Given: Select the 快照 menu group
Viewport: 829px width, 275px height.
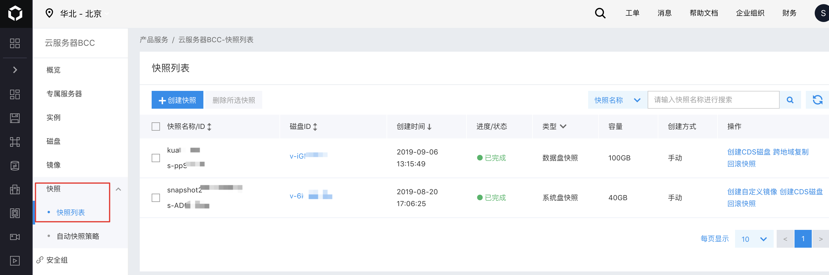Looking at the screenshot, I should point(54,189).
